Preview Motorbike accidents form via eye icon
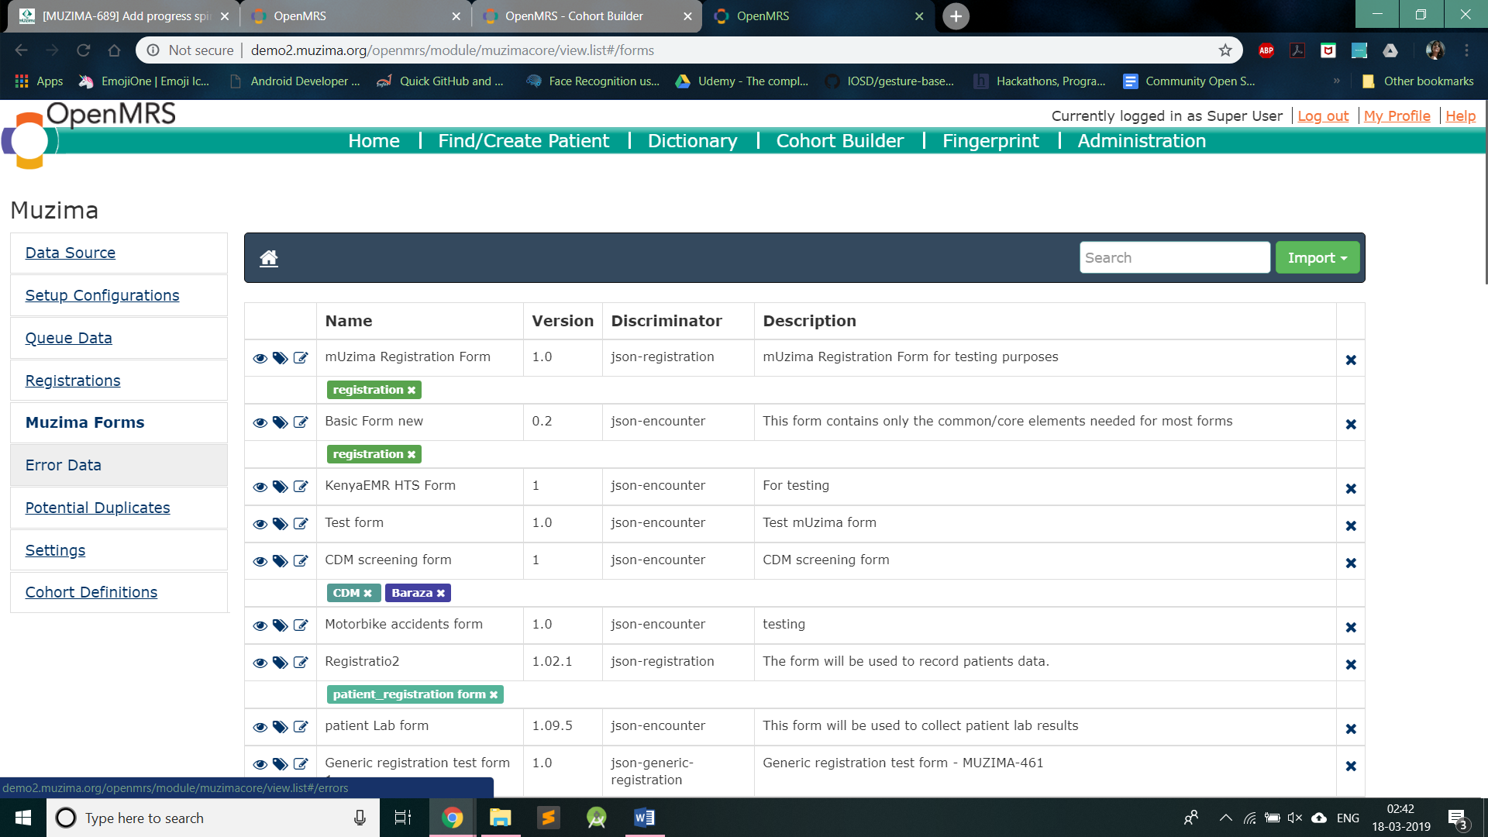Image resolution: width=1488 pixels, height=837 pixels. coord(260,625)
